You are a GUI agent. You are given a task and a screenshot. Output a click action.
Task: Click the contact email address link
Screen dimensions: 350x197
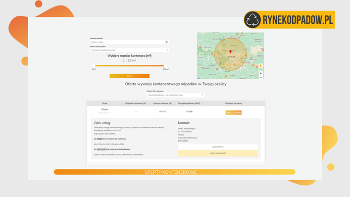tap(188, 138)
